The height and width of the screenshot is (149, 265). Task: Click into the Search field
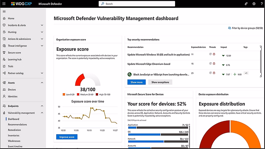[x=137, y=4]
